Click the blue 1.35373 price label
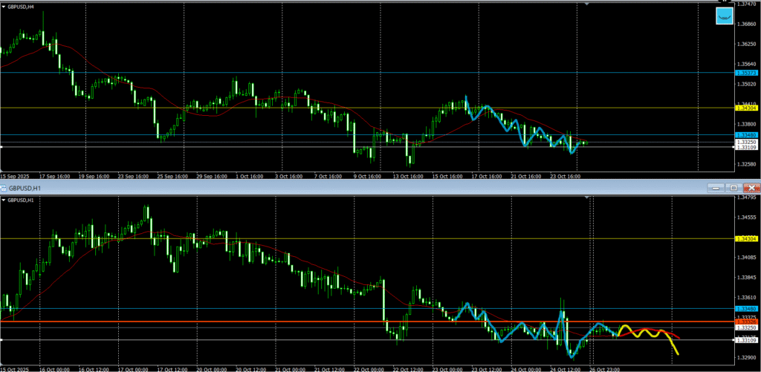 [x=746, y=73]
